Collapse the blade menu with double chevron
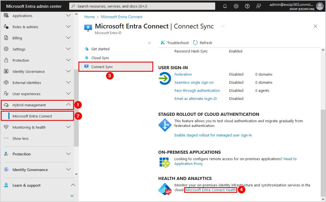This screenshot has width=326, height=202. click(x=149, y=43)
